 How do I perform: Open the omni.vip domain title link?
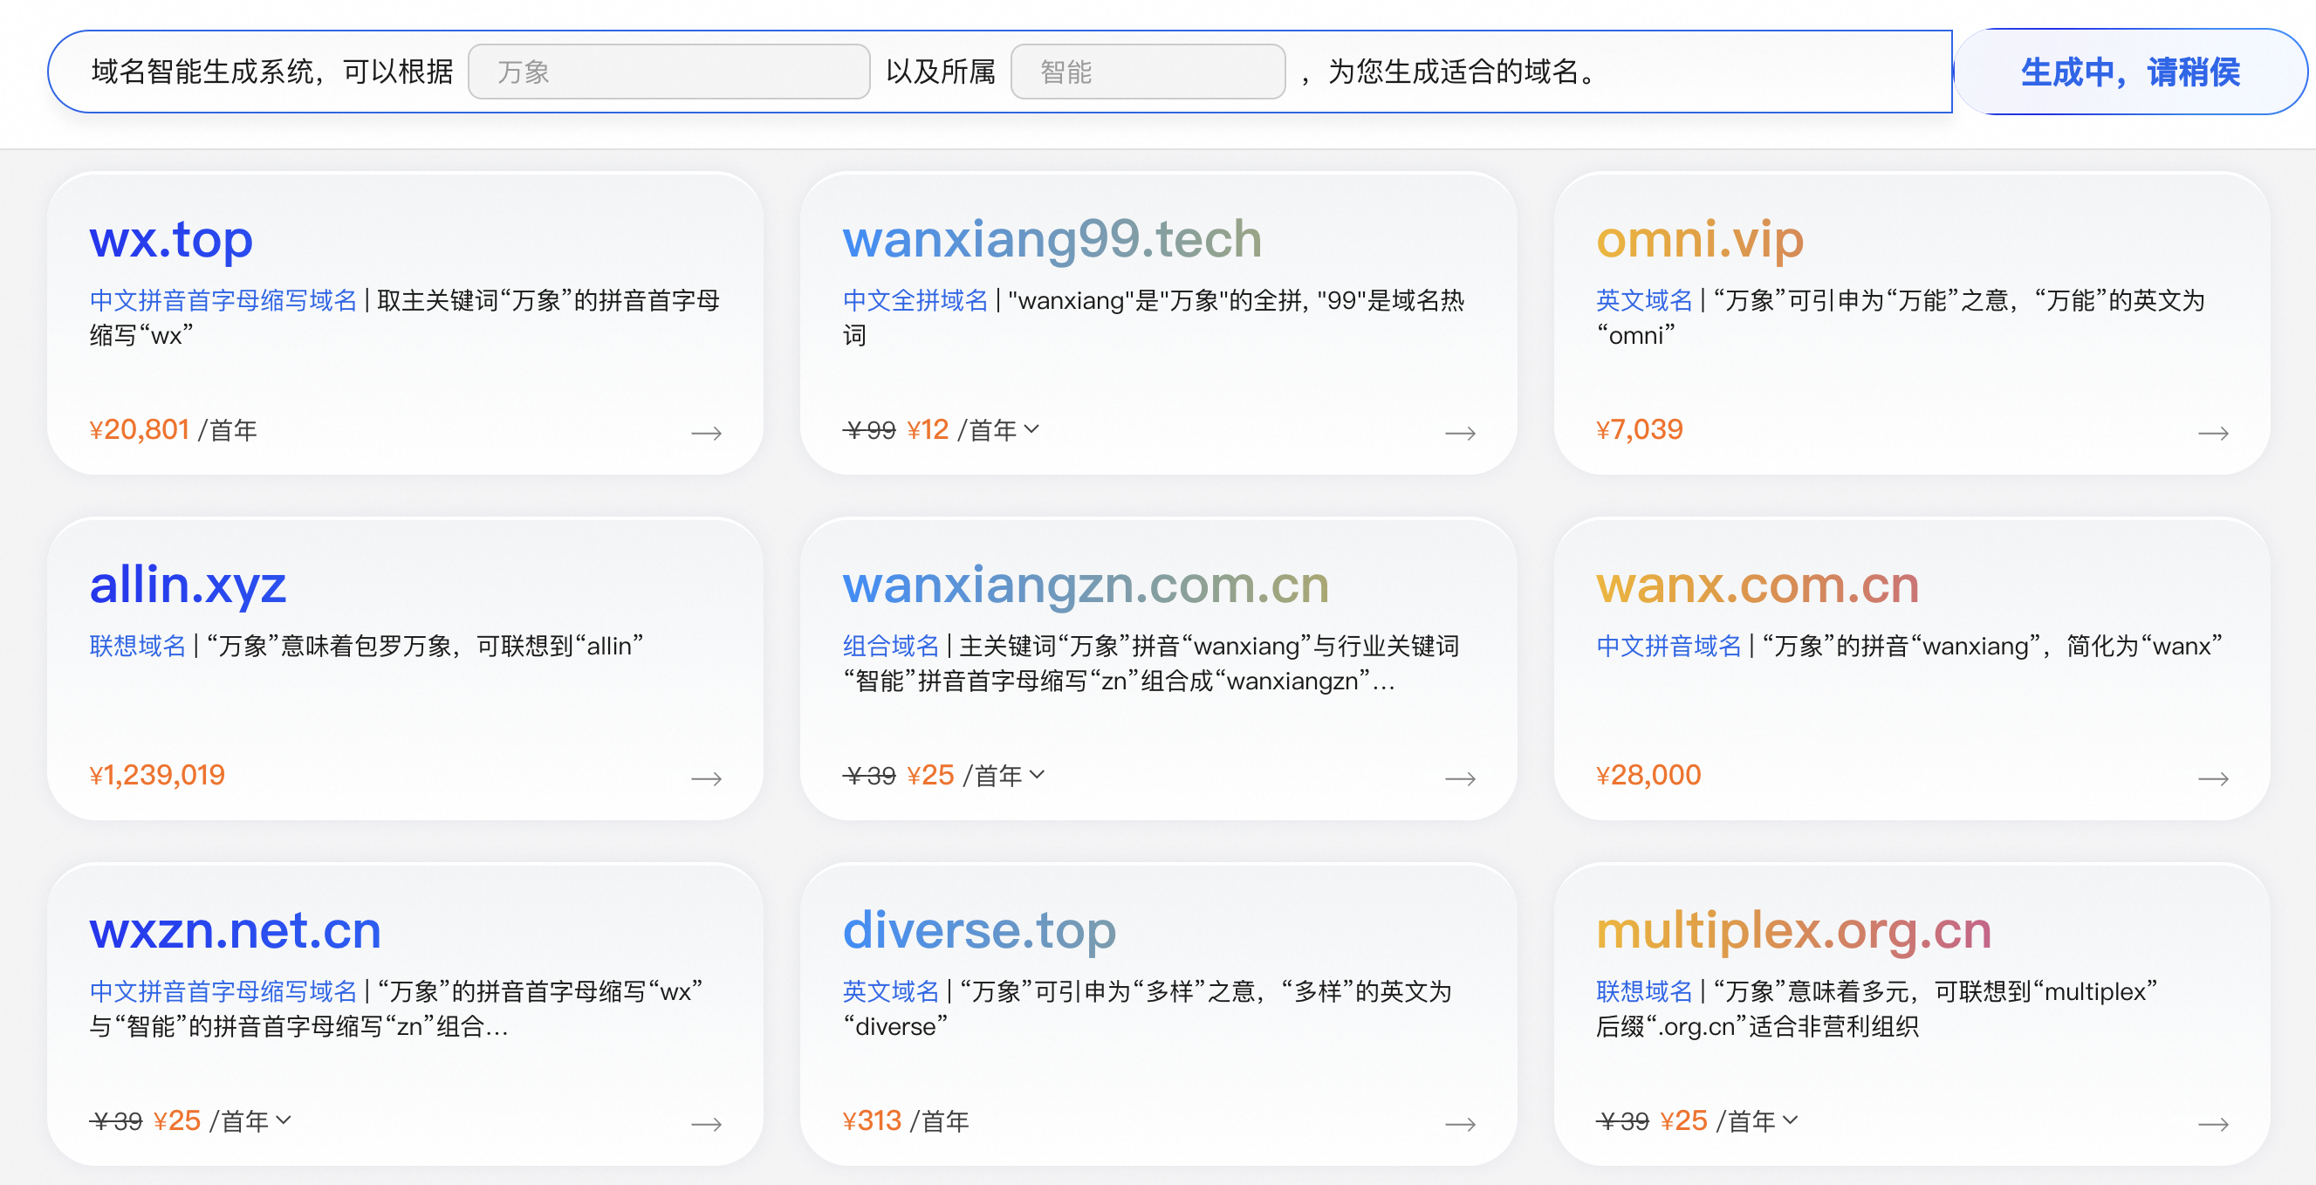1699,239
